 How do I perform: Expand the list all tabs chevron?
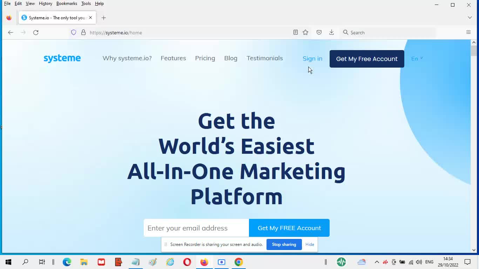click(470, 18)
